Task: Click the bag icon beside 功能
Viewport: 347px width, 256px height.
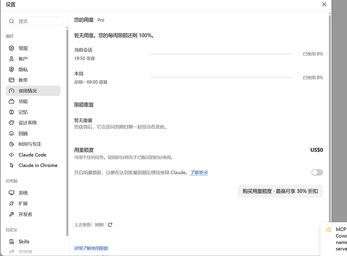Action: coord(11,101)
